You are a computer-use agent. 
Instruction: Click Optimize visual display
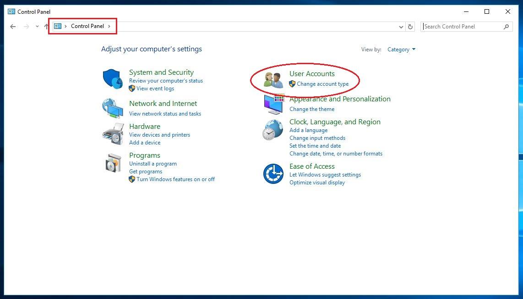pos(317,183)
